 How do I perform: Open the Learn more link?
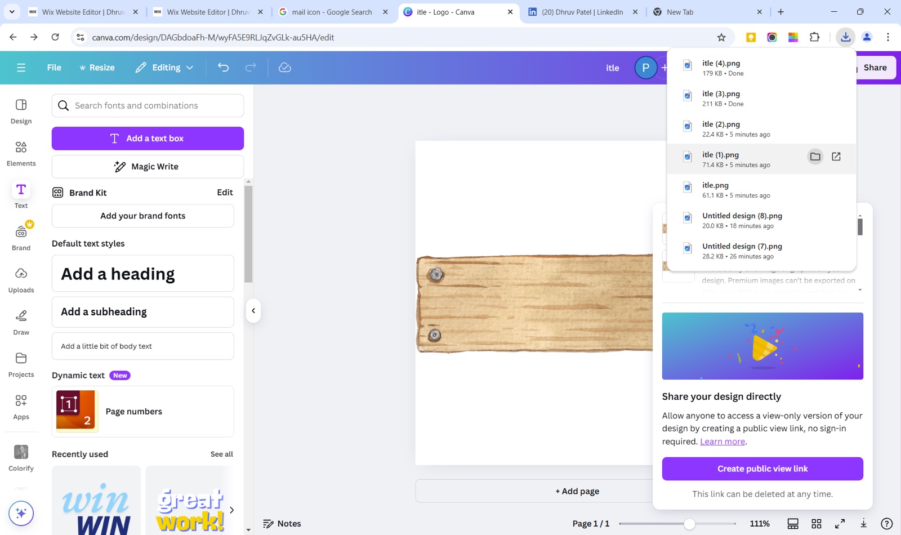[722, 442]
